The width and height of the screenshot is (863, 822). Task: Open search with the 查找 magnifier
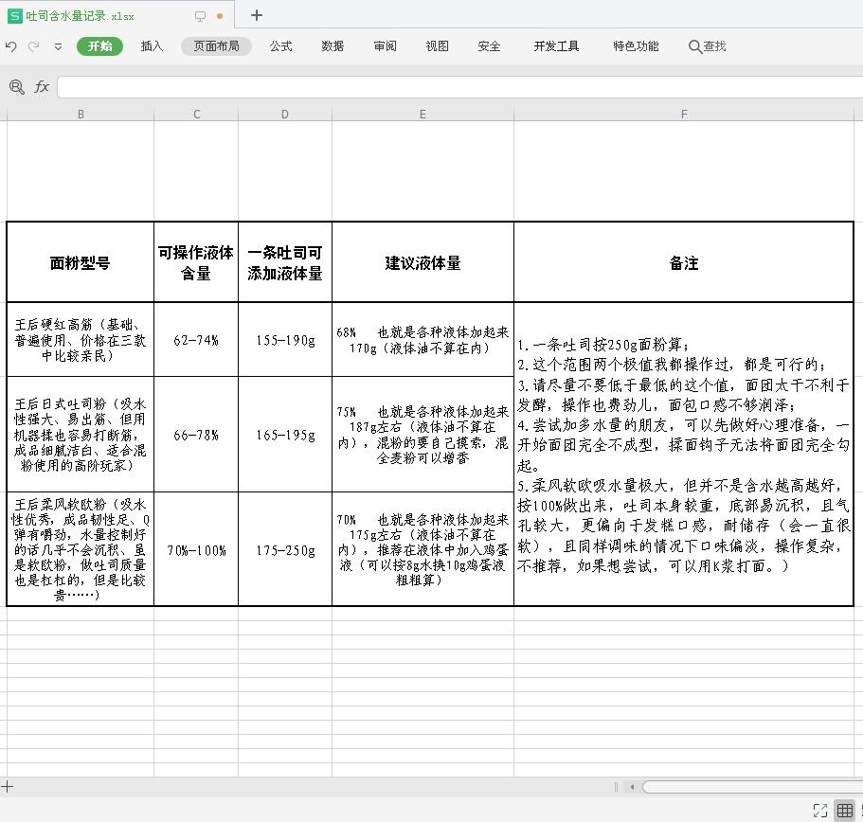click(707, 45)
